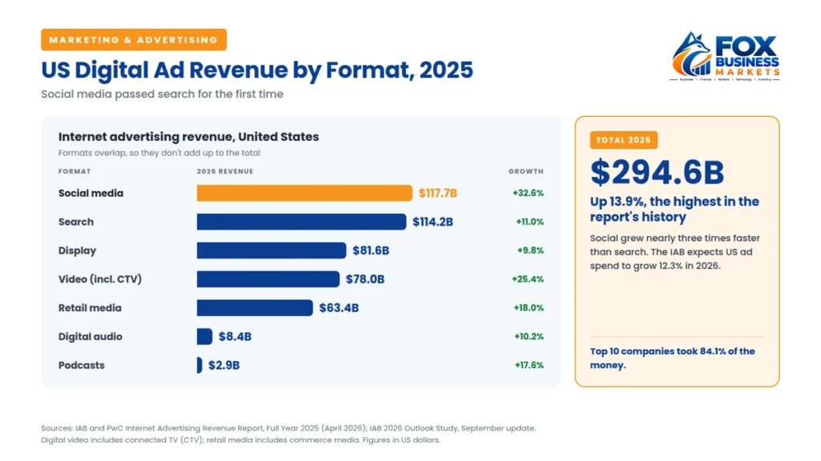Click the 'Podcasts' row label
The width and height of the screenshot is (821, 461).
(x=81, y=366)
